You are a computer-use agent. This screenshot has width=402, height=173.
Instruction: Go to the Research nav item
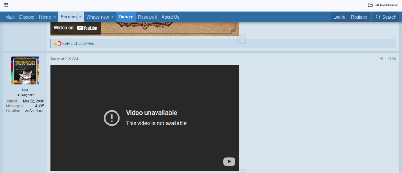pos(148,17)
